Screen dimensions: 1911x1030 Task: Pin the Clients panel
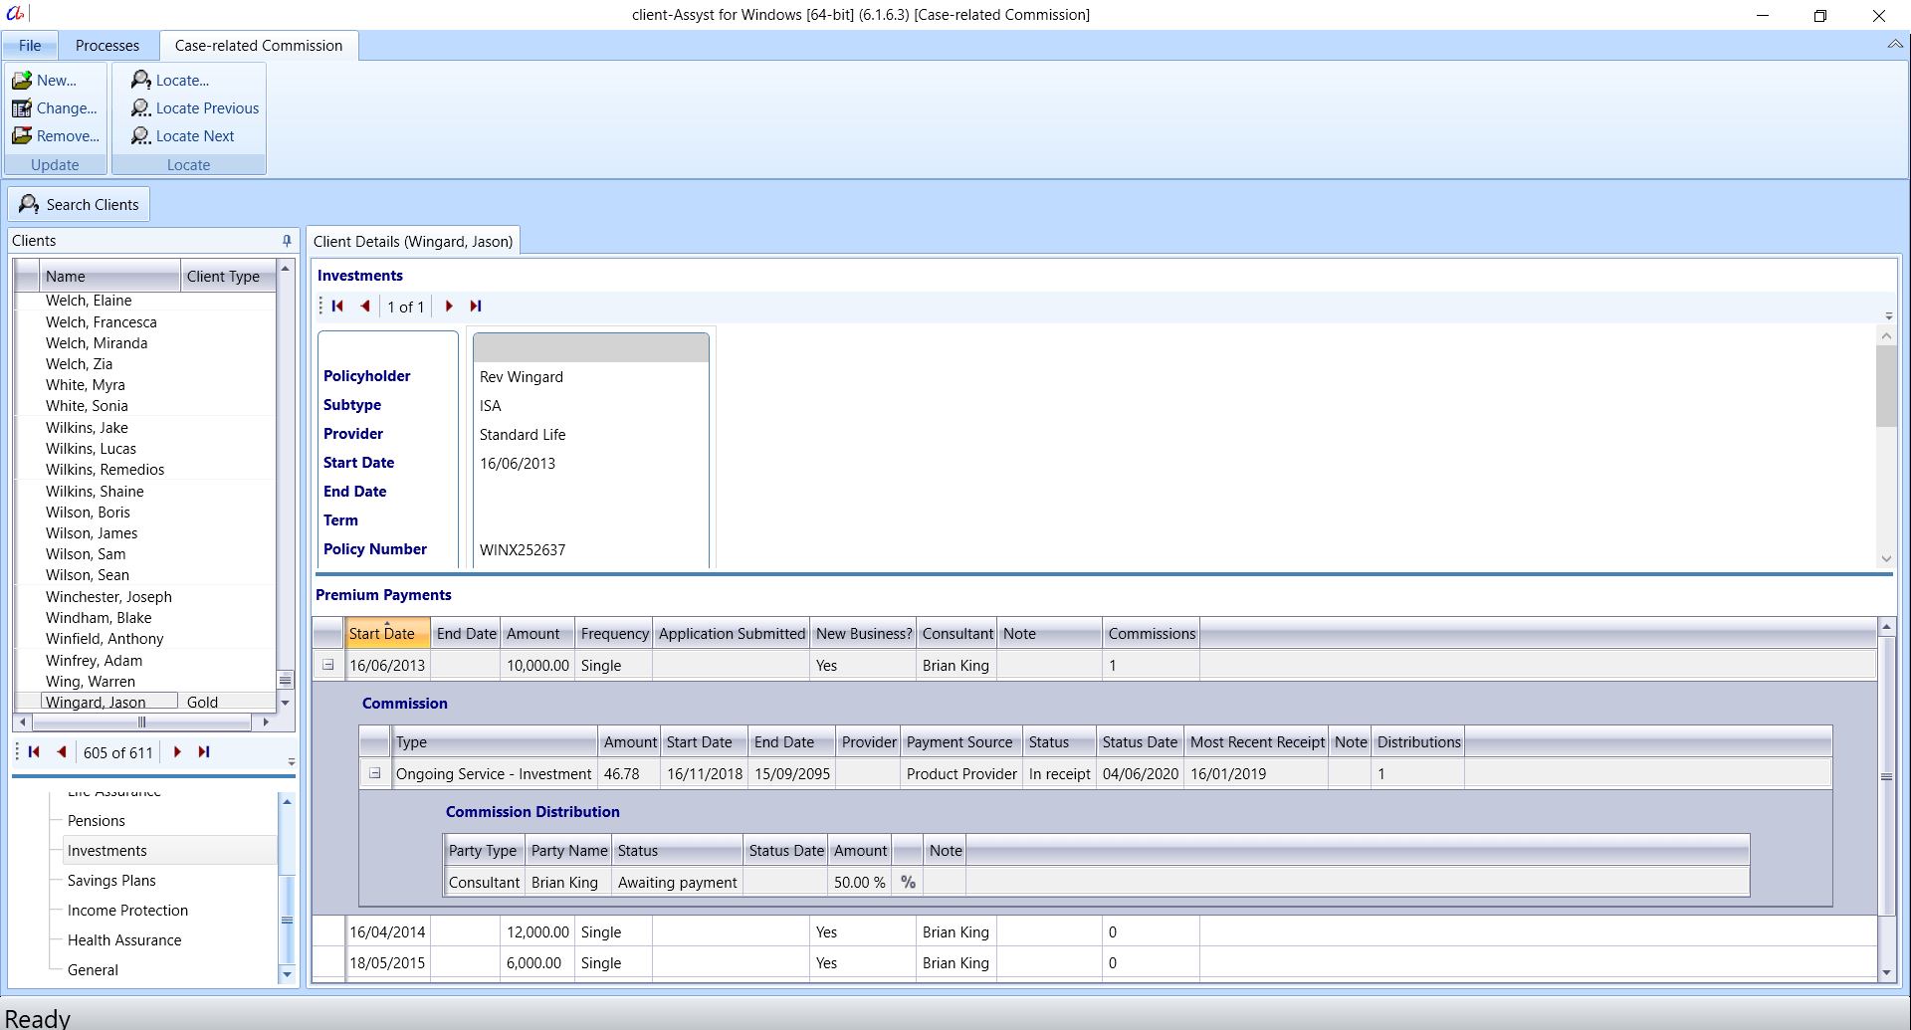[x=287, y=241]
